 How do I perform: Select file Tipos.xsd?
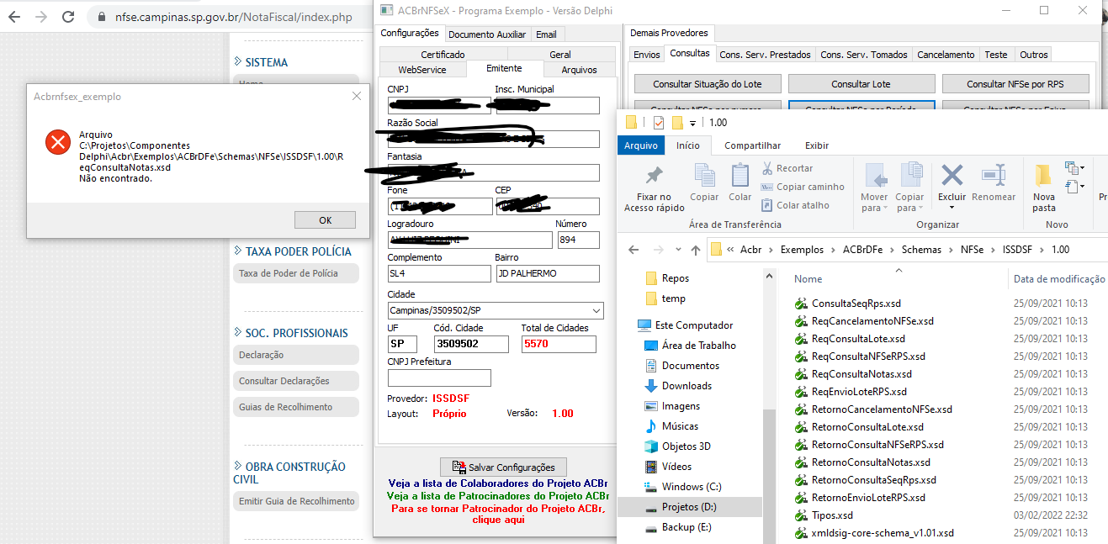tap(832, 515)
